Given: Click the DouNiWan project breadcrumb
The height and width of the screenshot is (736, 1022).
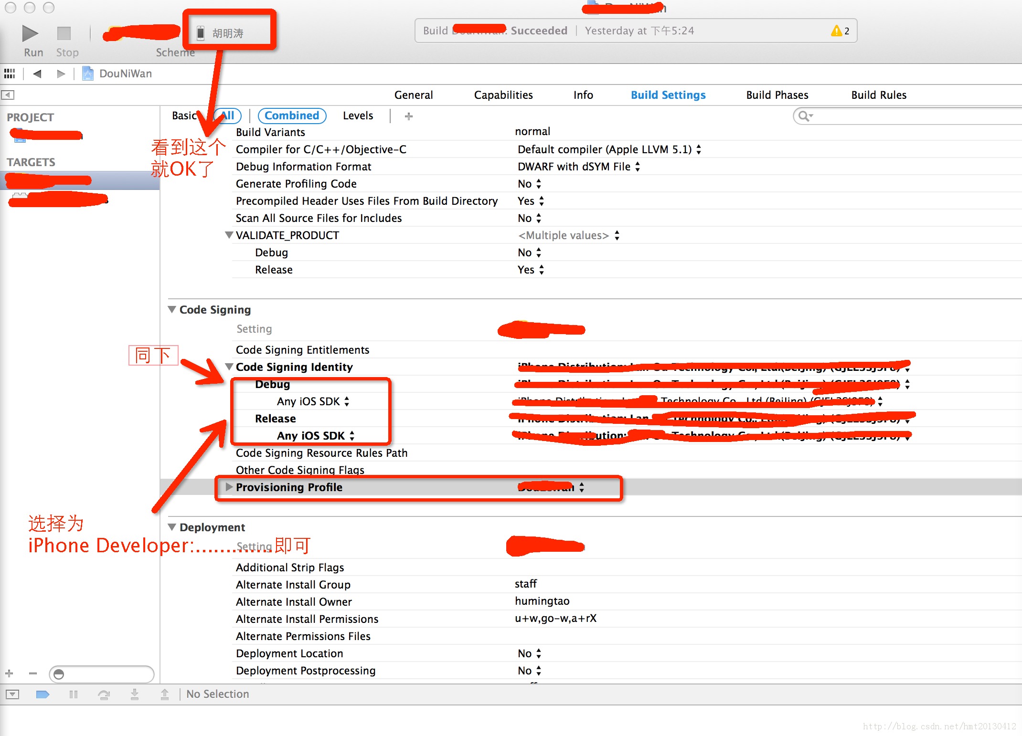Looking at the screenshot, I should point(117,74).
